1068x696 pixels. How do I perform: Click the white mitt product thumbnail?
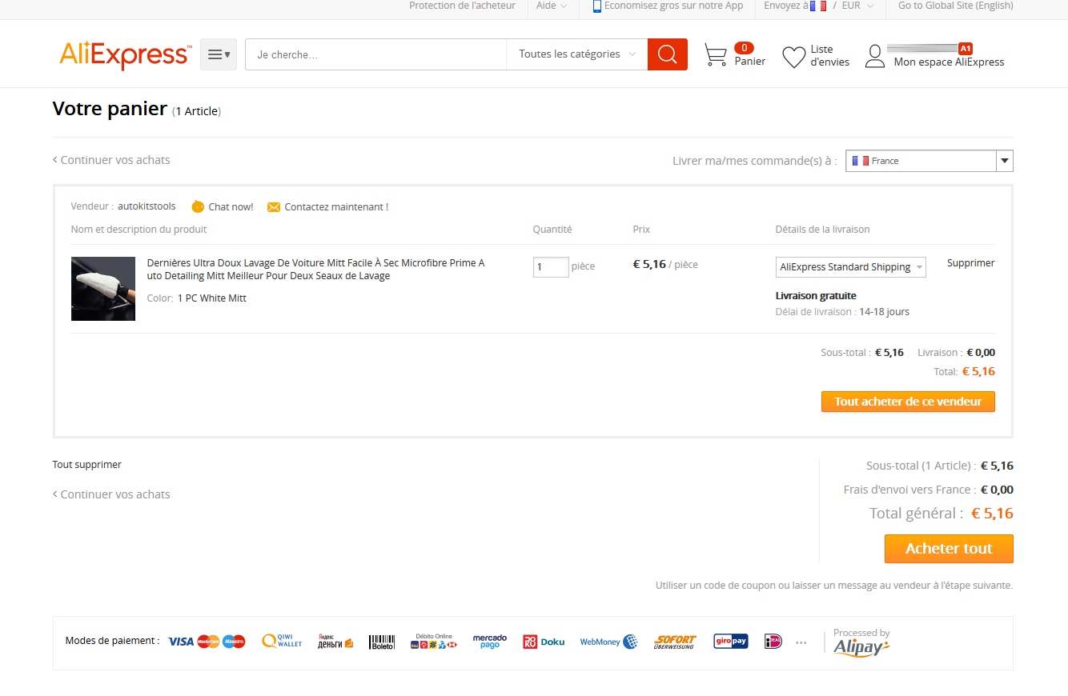(x=103, y=289)
